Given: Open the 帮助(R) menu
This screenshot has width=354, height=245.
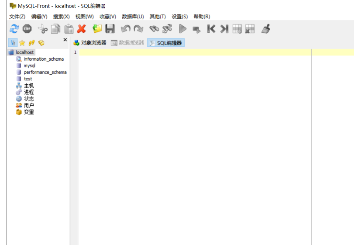Looking at the screenshot, I should click(x=202, y=17).
